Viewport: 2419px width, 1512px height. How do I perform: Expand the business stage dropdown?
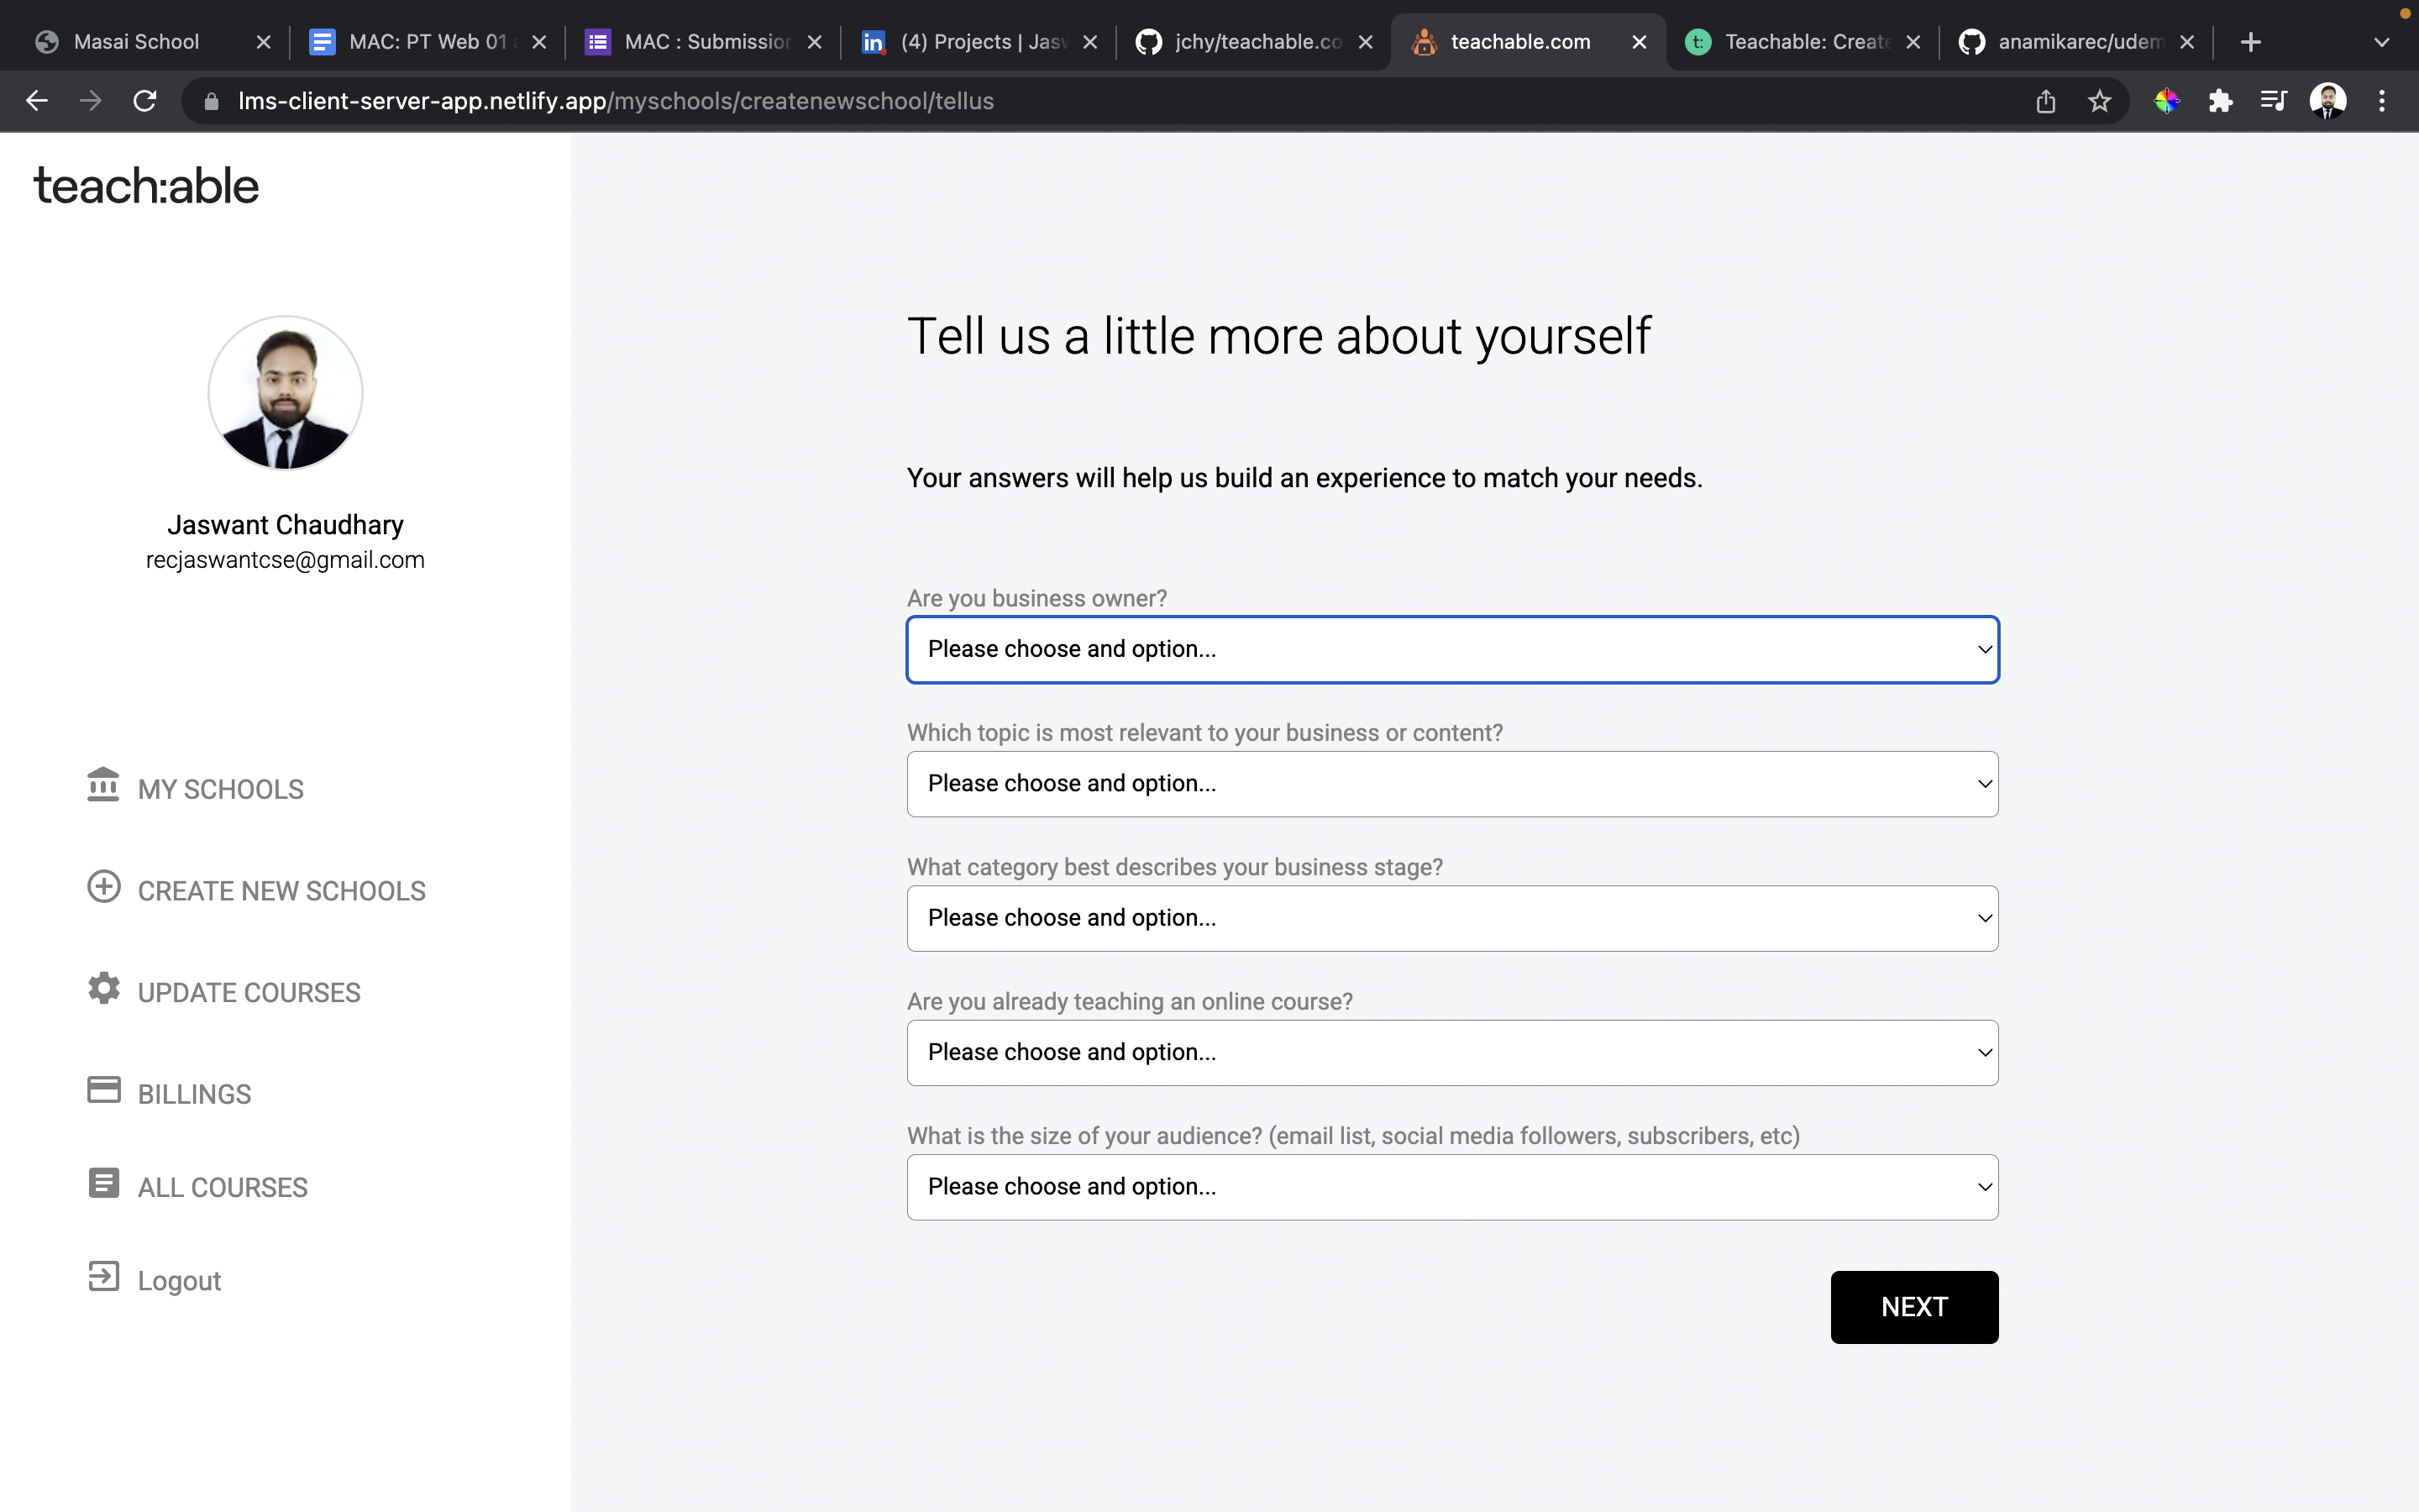pos(1451,917)
